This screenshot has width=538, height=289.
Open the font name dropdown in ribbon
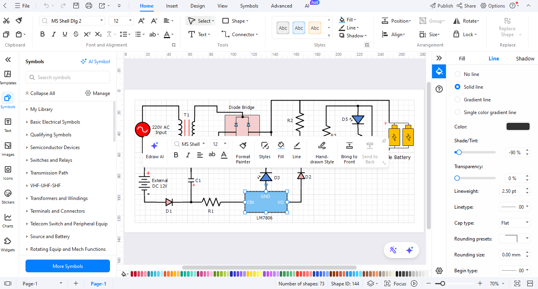(102, 21)
